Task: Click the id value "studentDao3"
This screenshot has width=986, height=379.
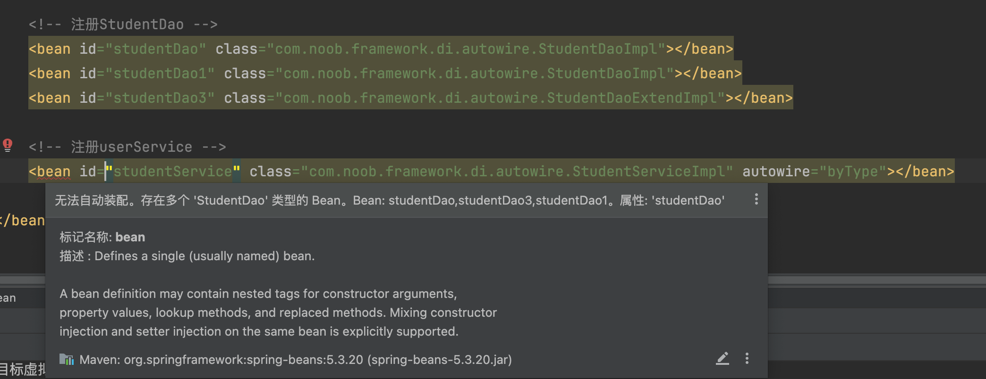Action: click(160, 98)
